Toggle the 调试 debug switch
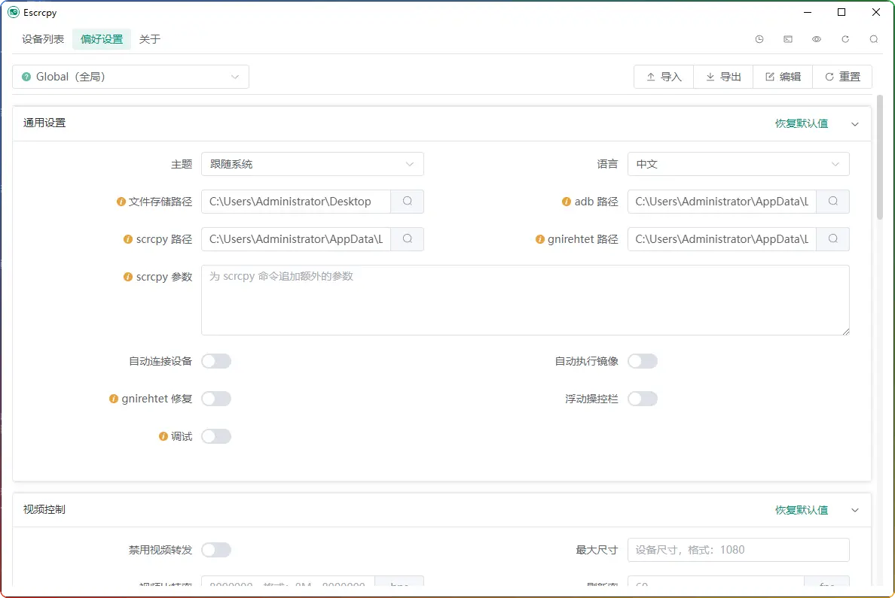Screen dimensions: 895x598 tap(216, 436)
